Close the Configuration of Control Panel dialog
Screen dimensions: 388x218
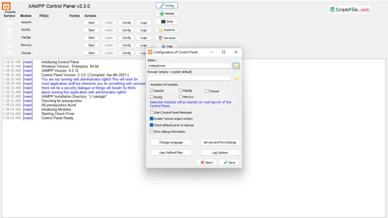click(x=236, y=52)
